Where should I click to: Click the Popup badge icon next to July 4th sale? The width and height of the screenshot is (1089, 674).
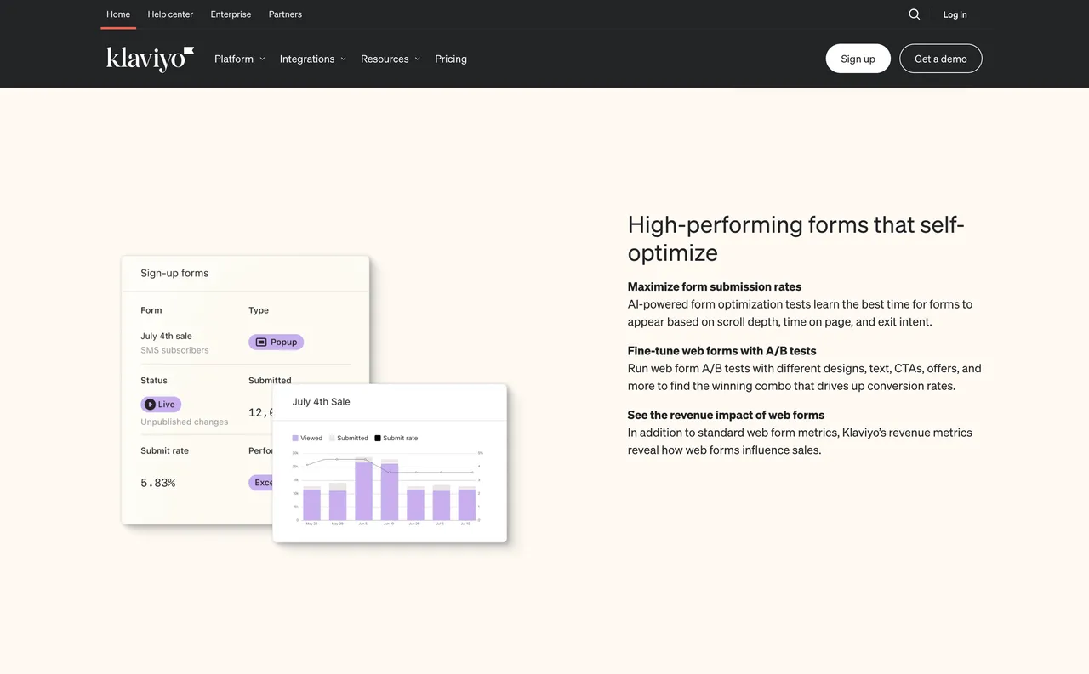pos(261,341)
